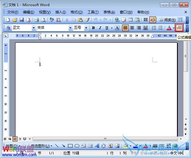The image size is (191, 158).
Task: Open the 工具(T) menu
Action: tap(93, 12)
